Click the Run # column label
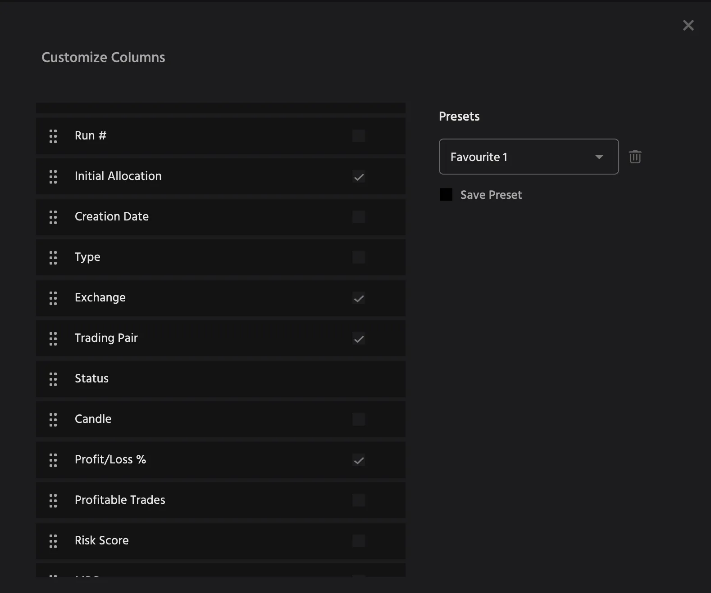 (91, 135)
